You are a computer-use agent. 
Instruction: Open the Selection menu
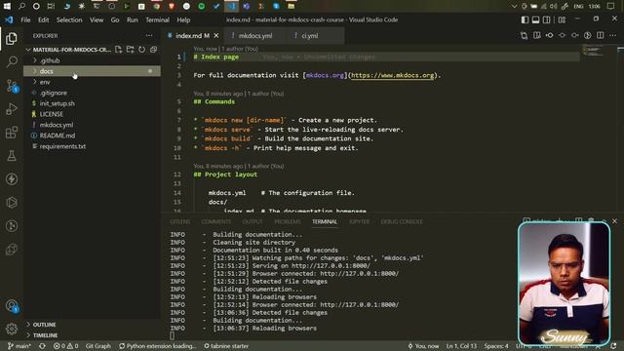tap(69, 19)
